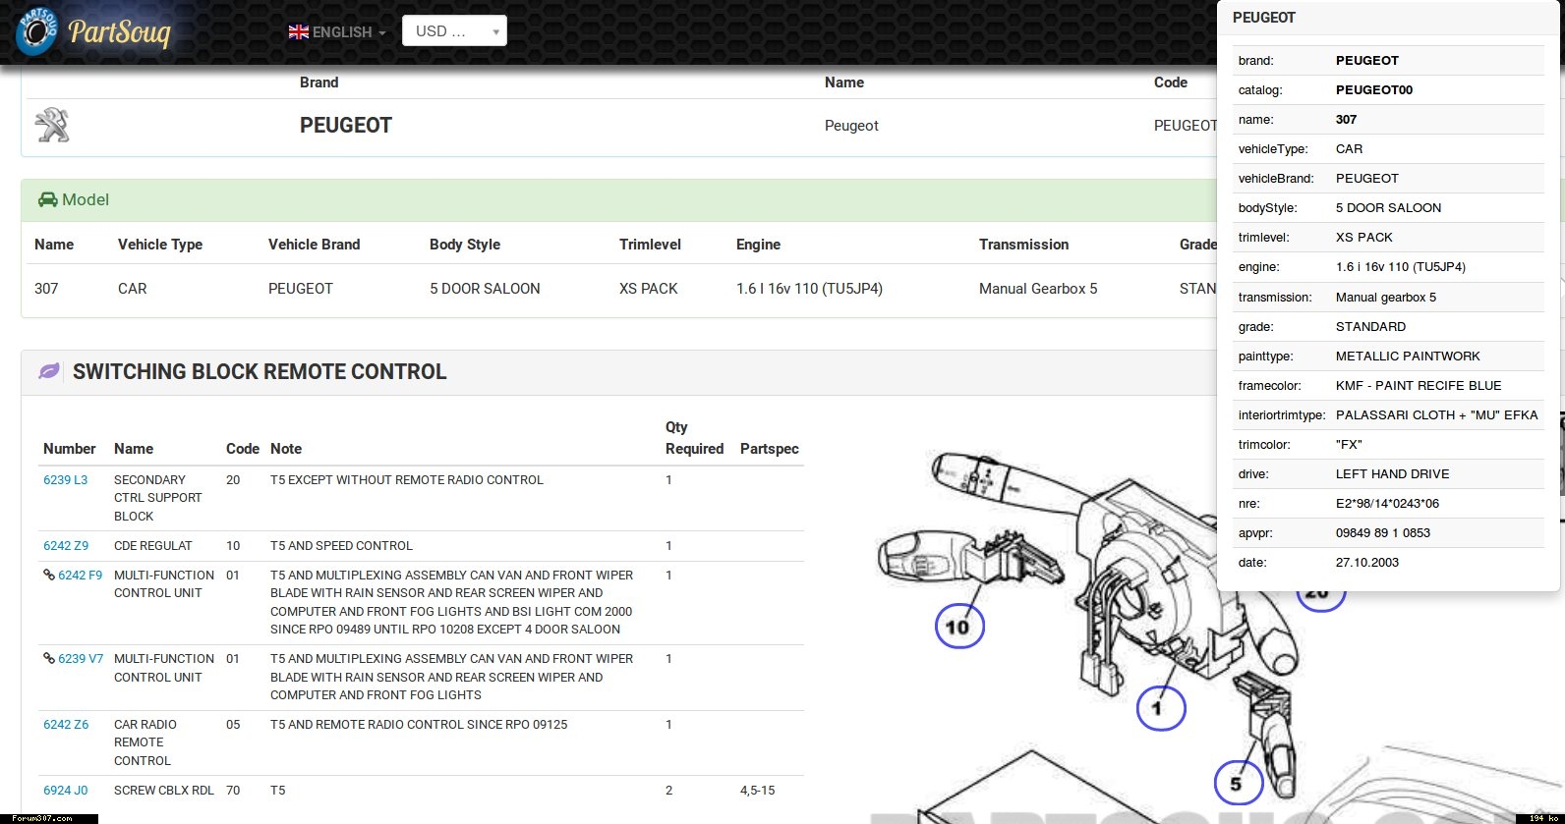Image resolution: width=1565 pixels, height=824 pixels.
Task: Open part number 6242 F9
Action: tap(80, 576)
